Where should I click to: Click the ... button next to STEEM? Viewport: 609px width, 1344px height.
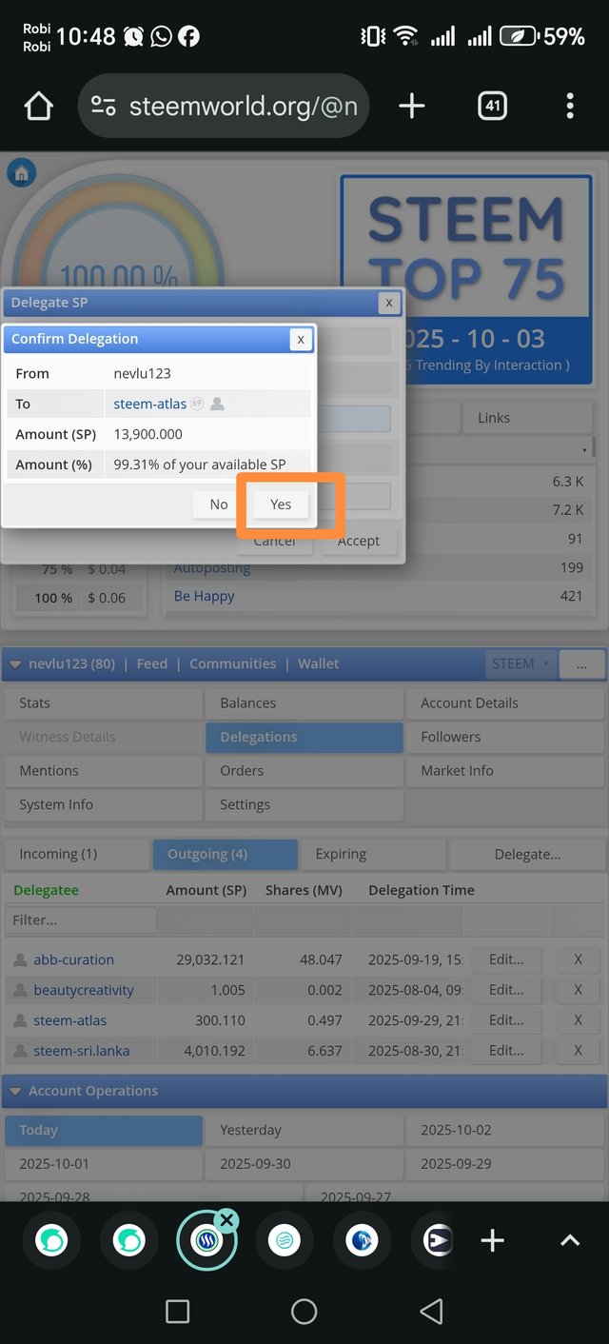click(582, 663)
